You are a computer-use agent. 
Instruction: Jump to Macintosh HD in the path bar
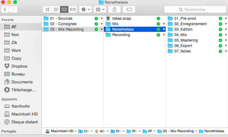tap(60, 131)
